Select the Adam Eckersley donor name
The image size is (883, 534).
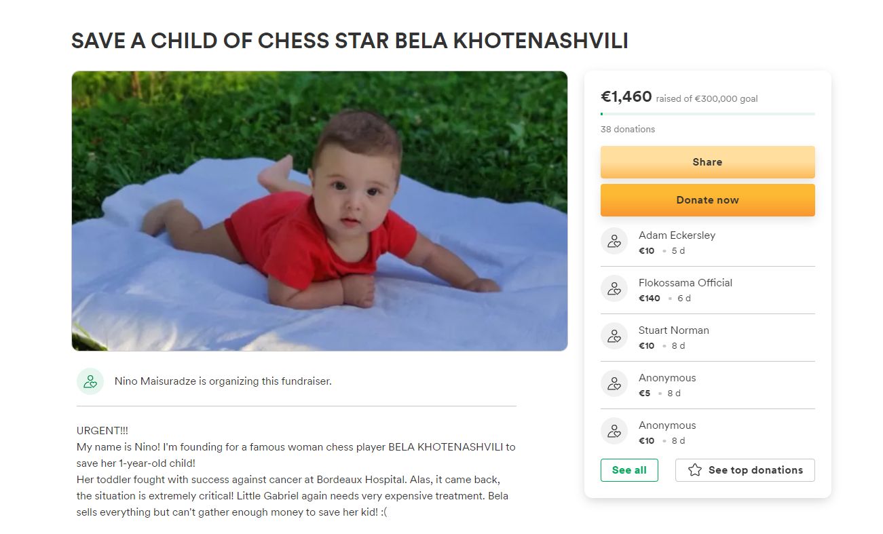(x=677, y=235)
